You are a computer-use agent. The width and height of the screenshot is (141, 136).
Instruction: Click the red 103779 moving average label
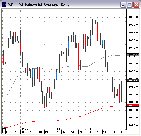[133, 105]
